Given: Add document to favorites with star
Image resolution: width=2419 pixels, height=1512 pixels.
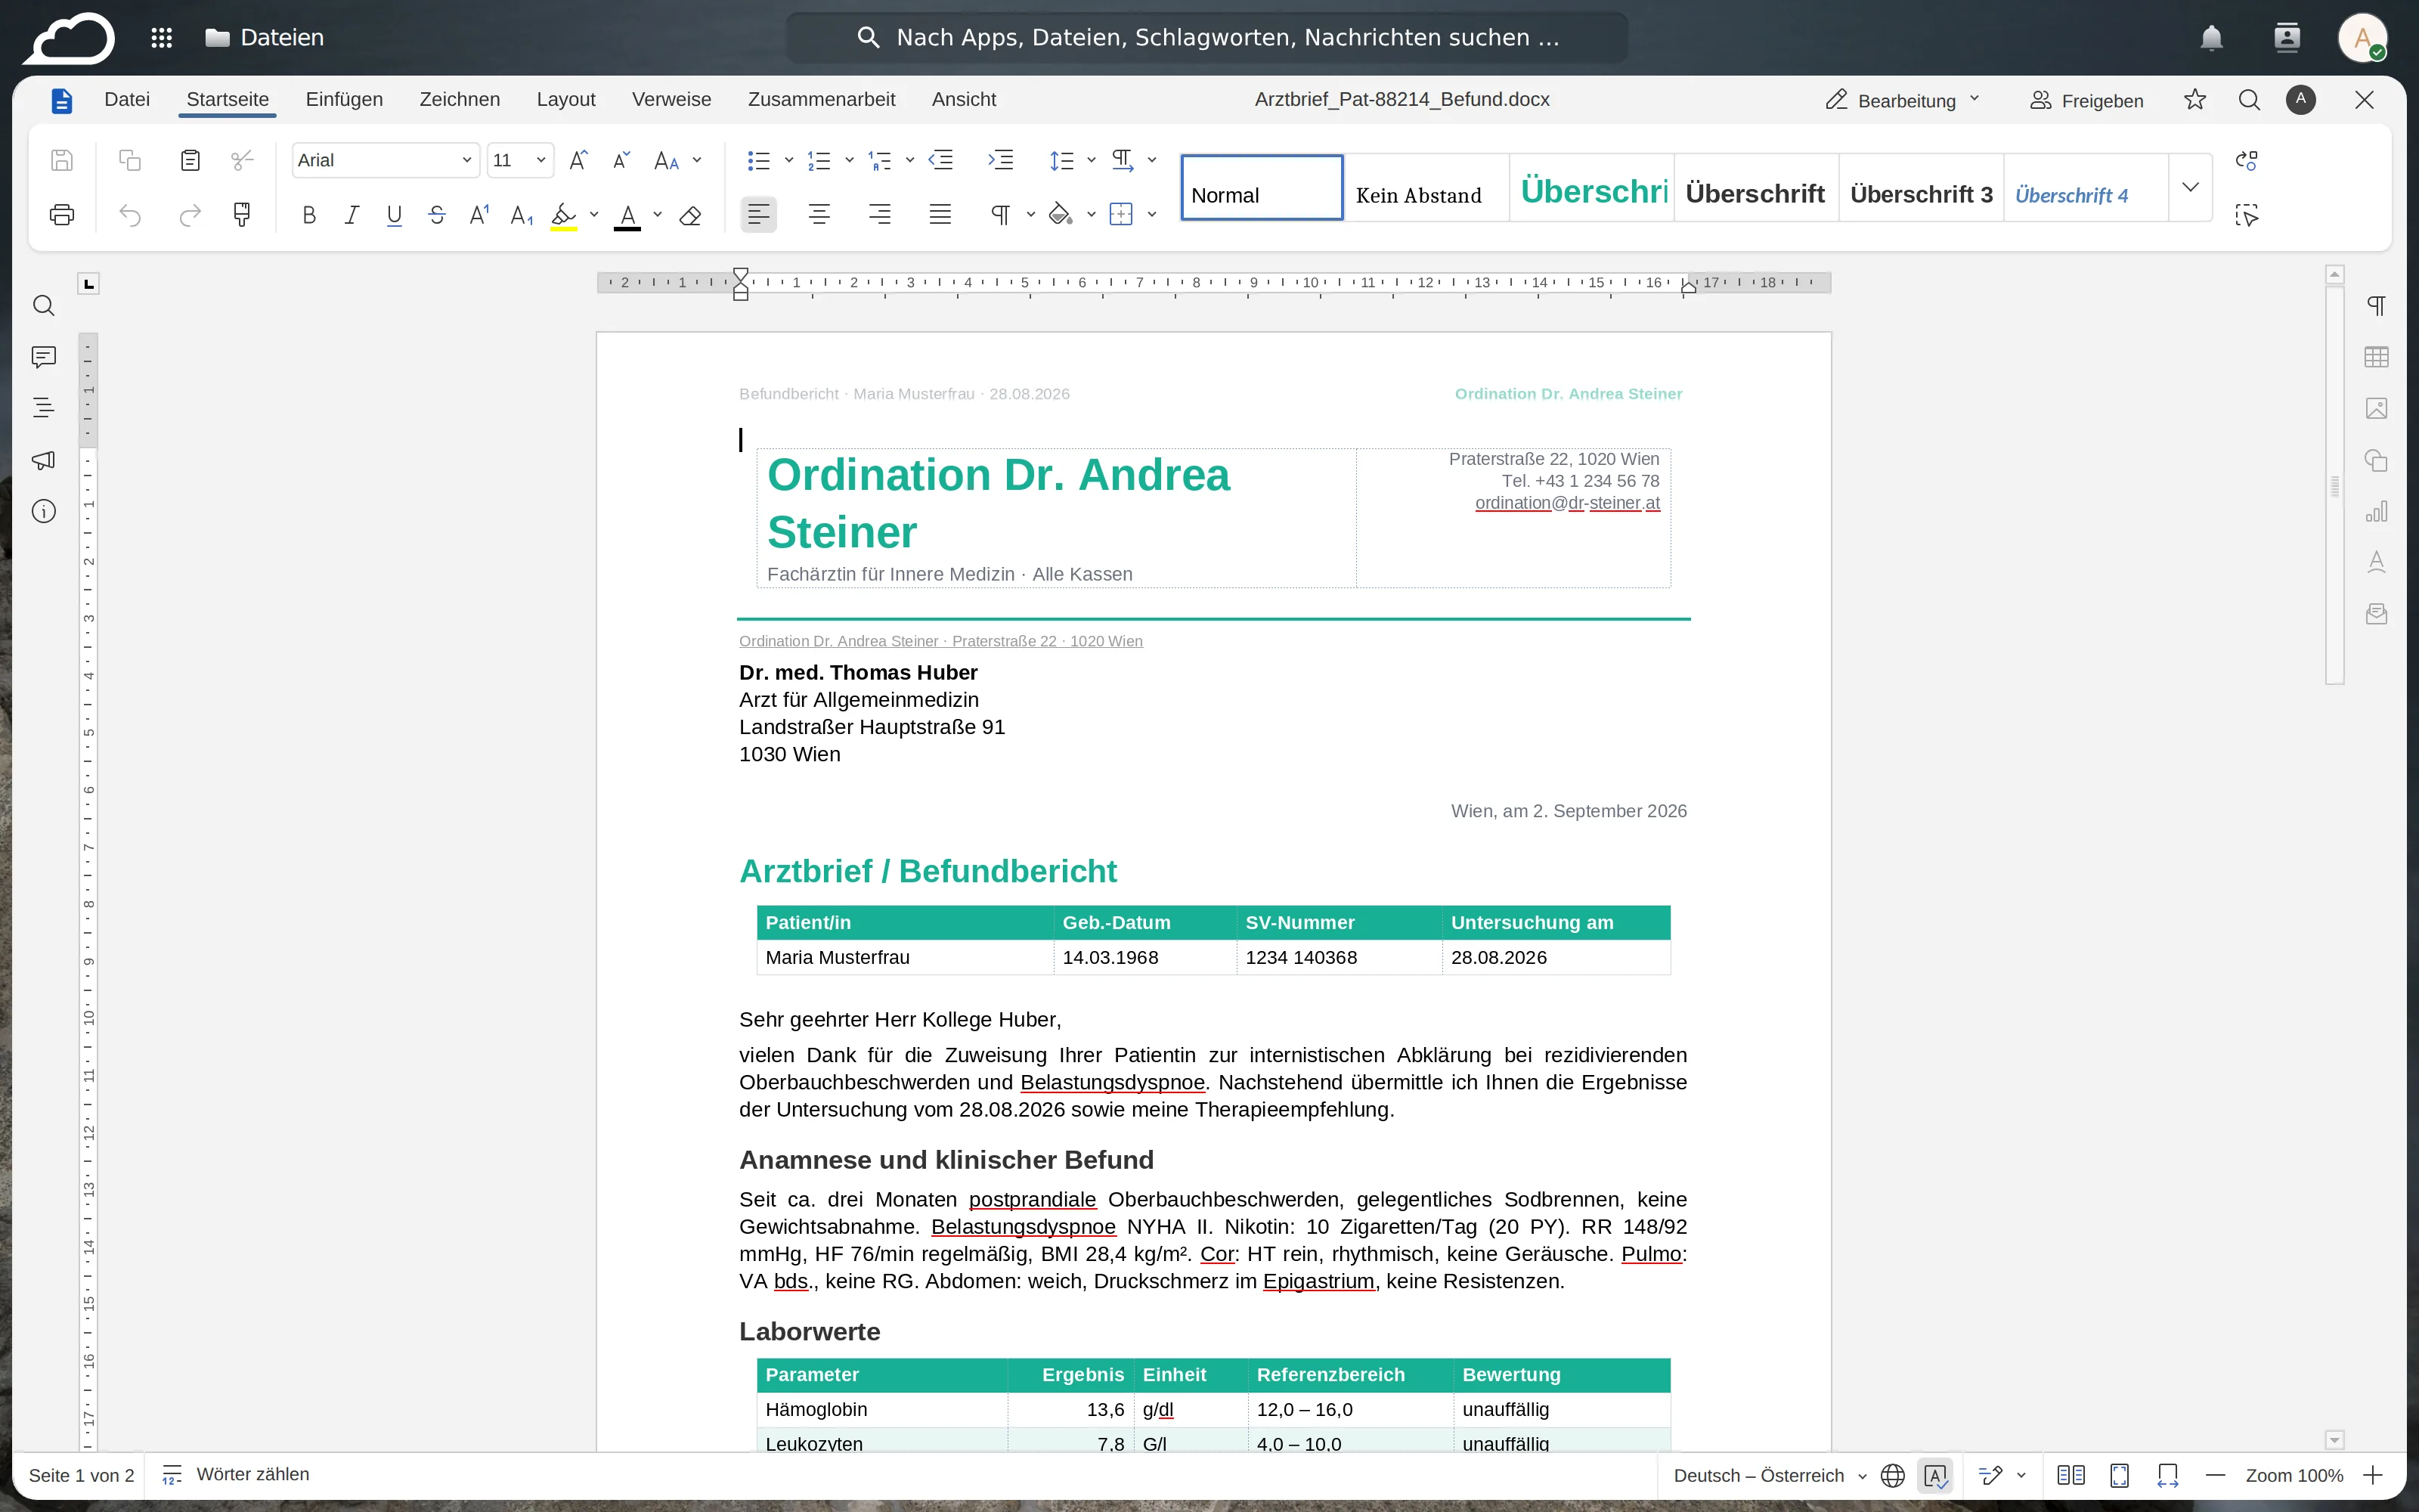Looking at the screenshot, I should tap(2194, 100).
